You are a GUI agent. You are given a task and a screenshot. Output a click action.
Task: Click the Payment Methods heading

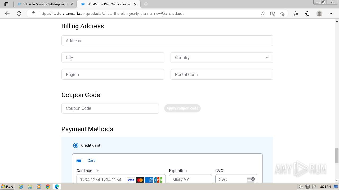point(87,129)
